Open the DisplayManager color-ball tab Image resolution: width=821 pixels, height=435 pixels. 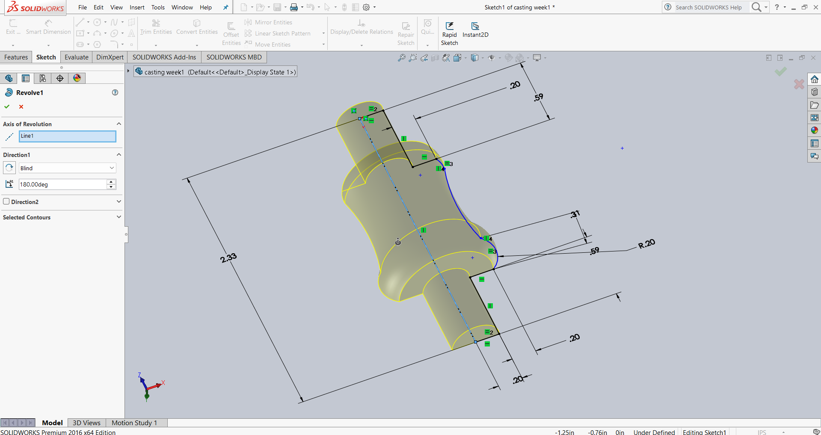[77, 78]
